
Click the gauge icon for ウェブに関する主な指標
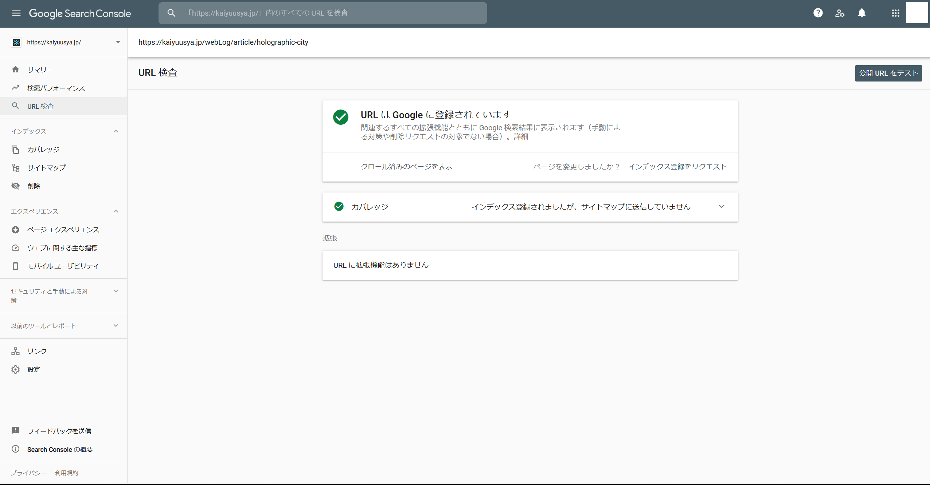point(15,248)
